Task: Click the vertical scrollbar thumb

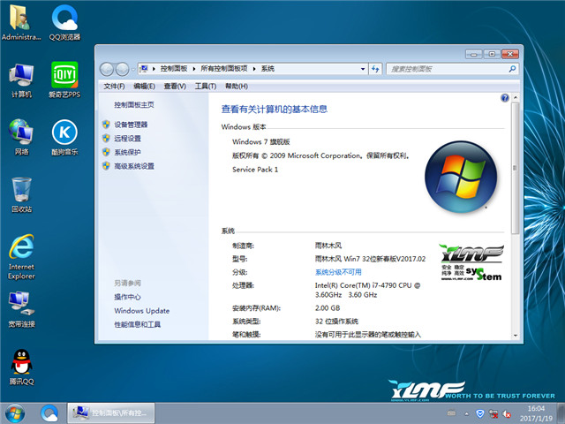Action: 515,168
